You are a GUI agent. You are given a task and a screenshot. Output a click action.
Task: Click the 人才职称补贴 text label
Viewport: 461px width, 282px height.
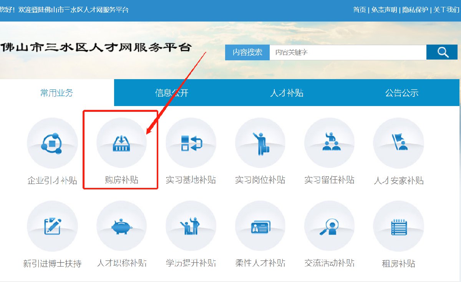(x=121, y=263)
